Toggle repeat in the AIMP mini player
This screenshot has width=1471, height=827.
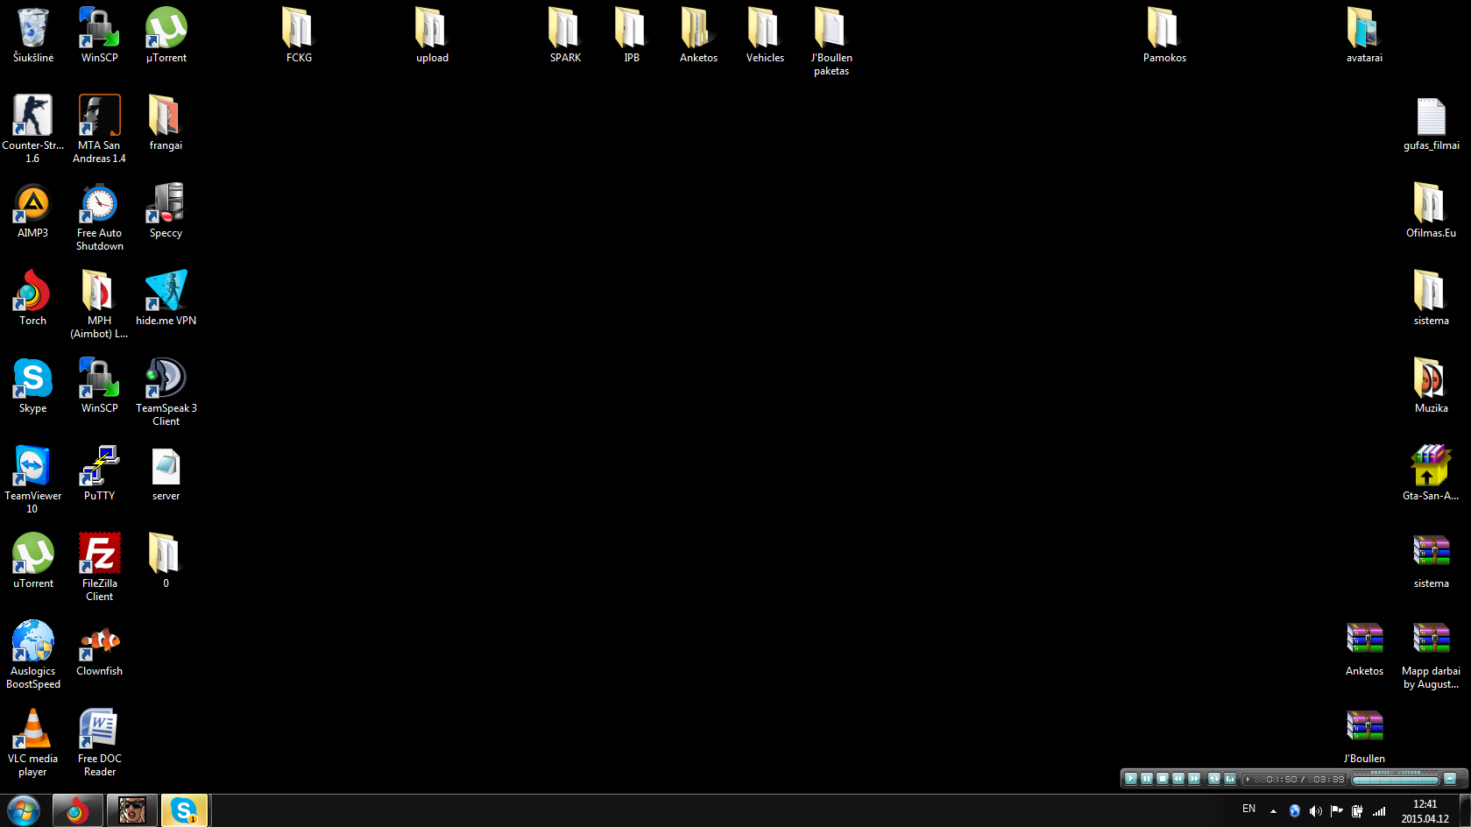[x=1214, y=779]
